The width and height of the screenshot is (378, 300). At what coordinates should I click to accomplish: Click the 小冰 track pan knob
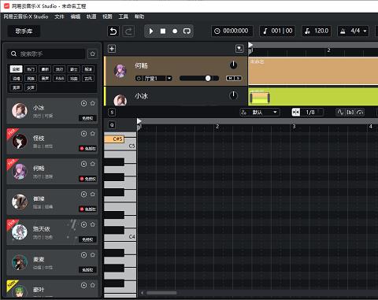click(233, 95)
